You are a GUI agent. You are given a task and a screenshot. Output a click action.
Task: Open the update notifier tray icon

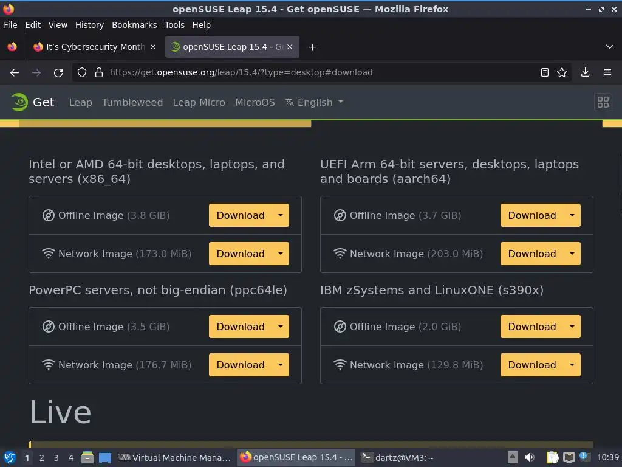(584, 456)
